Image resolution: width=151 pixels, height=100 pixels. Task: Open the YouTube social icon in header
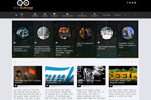[133, 2]
